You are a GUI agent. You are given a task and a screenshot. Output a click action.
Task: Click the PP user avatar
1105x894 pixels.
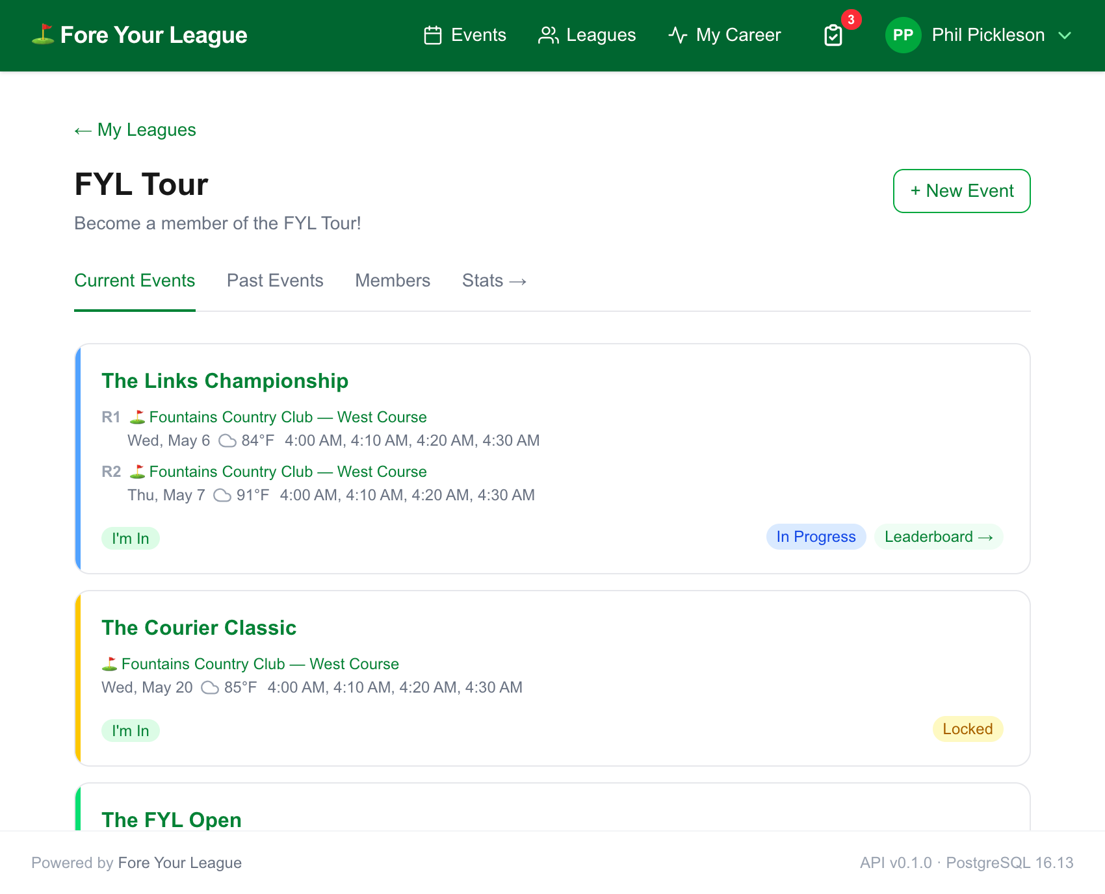(903, 35)
